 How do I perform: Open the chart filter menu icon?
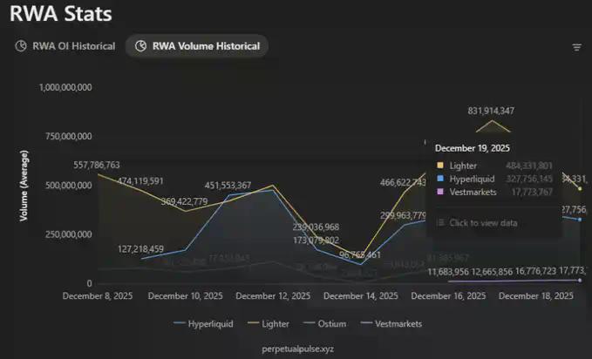[x=576, y=47]
